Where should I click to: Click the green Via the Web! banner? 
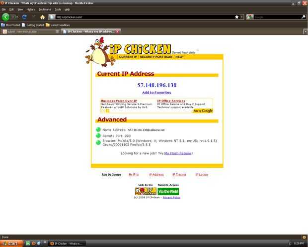click(168, 191)
